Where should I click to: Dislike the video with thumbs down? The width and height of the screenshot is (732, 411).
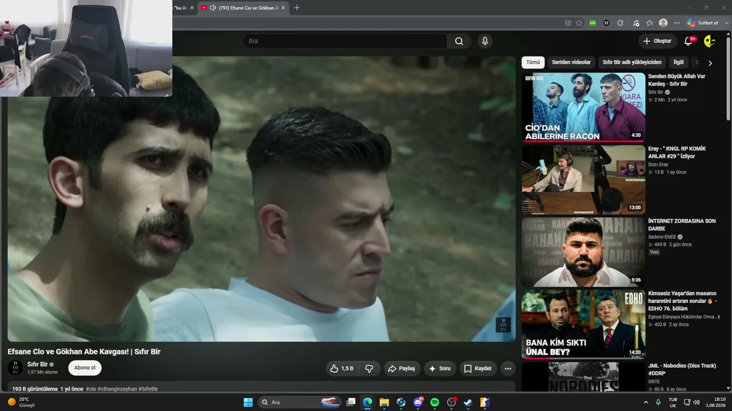click(x=369, y=369)
